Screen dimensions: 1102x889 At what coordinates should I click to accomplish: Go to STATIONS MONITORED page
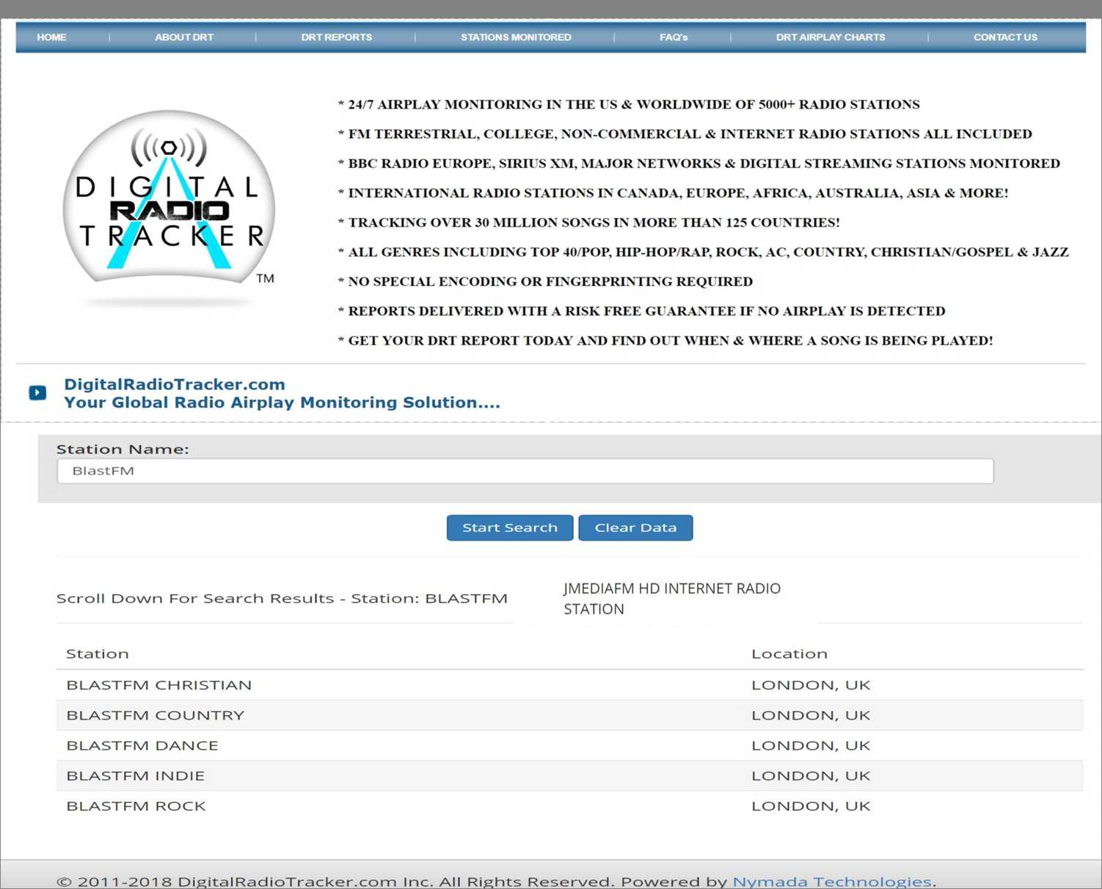[x=516, y=37]
